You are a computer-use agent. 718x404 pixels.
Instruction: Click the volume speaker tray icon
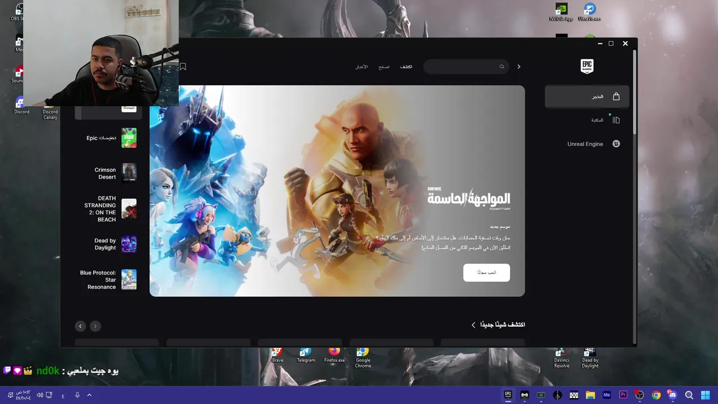tap(40, 395)
